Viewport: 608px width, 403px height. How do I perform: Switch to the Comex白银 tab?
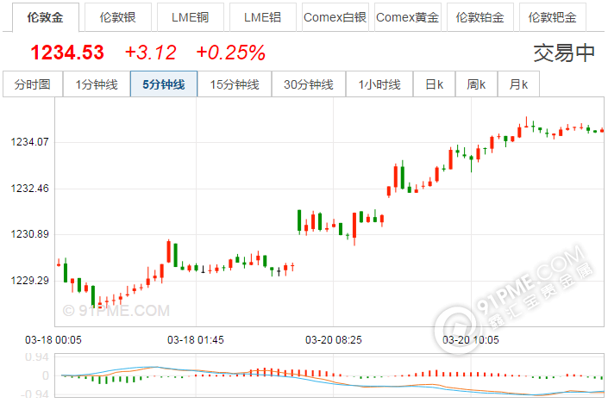point(335,17)
